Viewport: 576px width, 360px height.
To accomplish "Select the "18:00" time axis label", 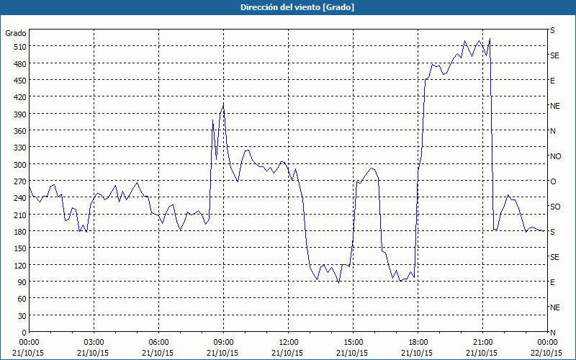I will pyautogui.click(x=418, y=343).
